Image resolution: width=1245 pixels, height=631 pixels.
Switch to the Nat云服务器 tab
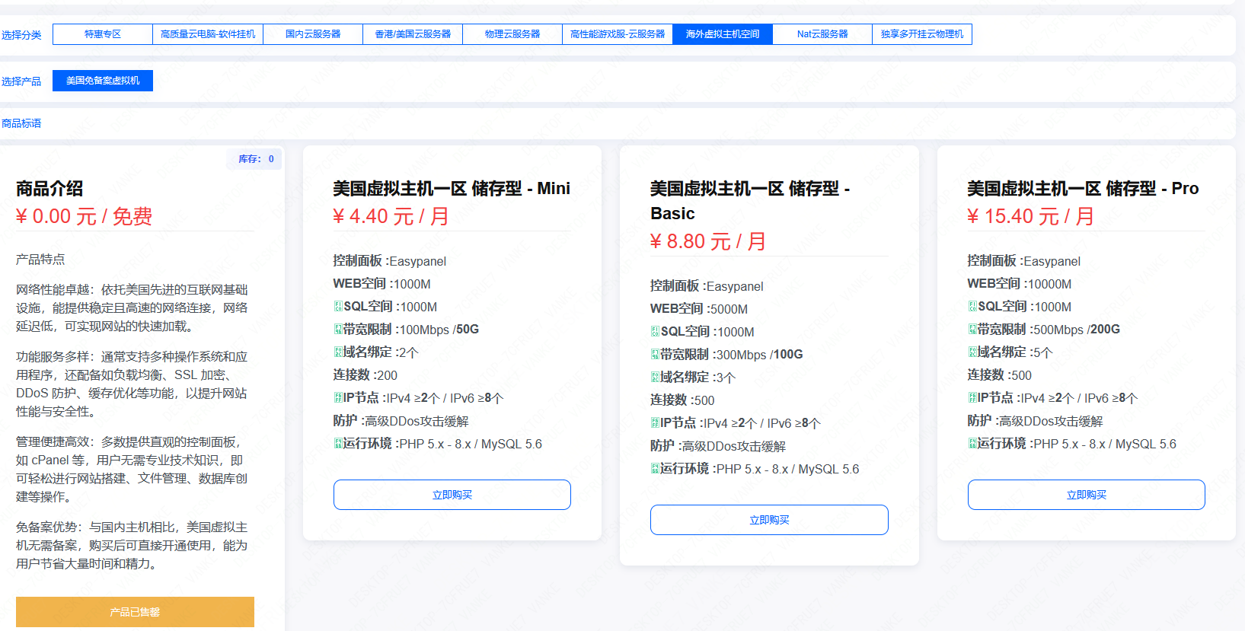click(x=822, y=34)
